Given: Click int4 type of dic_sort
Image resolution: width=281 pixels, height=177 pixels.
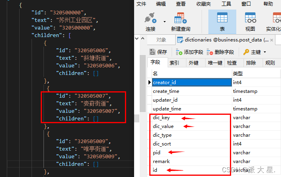Looking at the screenshot, I should (x=237, y=144).
